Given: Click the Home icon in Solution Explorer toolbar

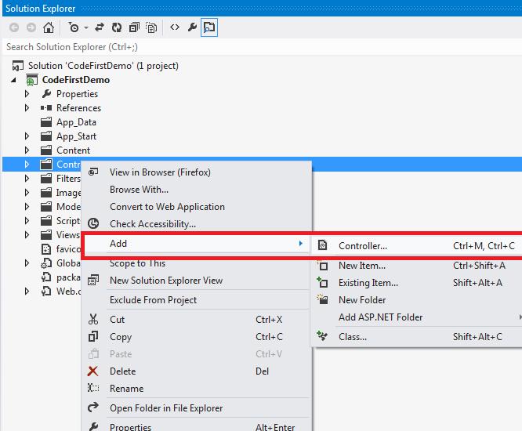Looking at the screenshot, I should coord(49,27).
